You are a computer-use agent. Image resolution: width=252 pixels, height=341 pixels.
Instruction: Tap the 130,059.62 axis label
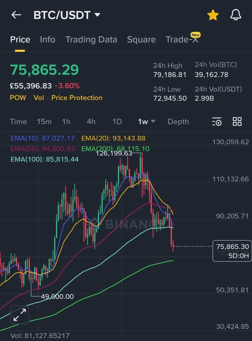pos(230,142)
